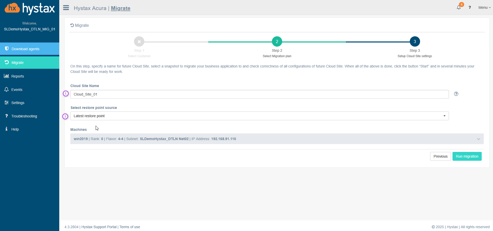Viewport: 493px width, 231px height.
Task: Expand the win2019 machine row
Action: (478, 139)
